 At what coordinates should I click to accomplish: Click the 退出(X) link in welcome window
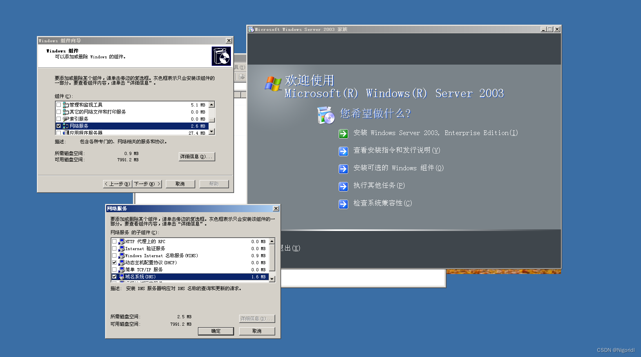pyautogui.click(x=291, y=248)
